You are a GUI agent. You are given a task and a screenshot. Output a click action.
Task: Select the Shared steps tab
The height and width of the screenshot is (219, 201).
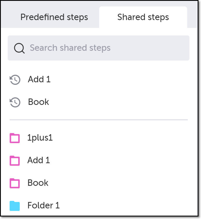[x=143, y=17]
